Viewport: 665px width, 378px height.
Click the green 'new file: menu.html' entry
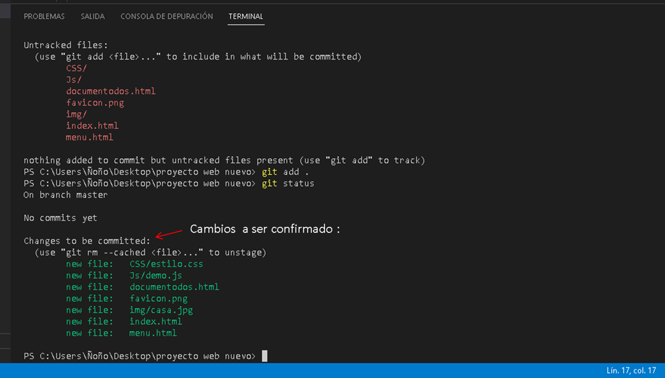tap(121, 333)
